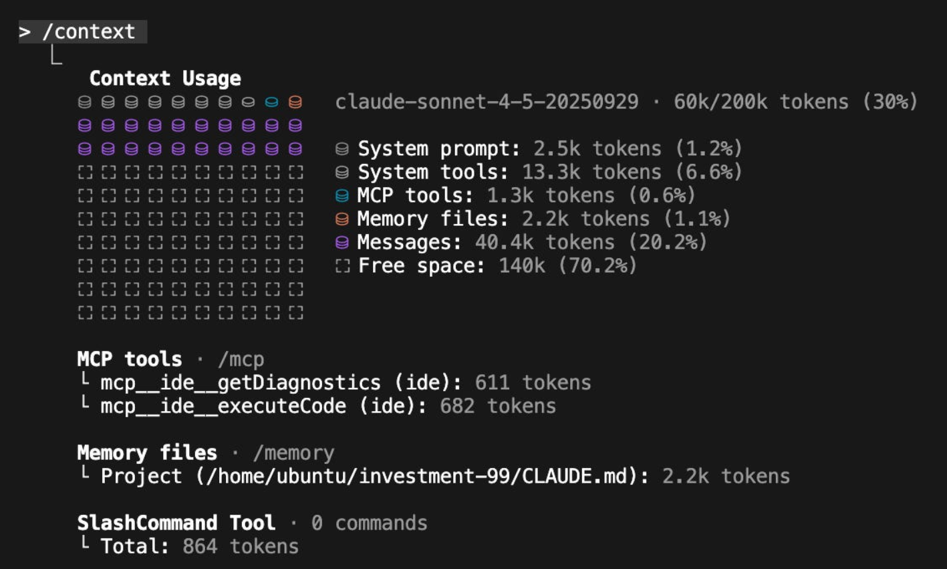Click the purple Messages legend icon
Image resolution: width=947 pixels, height=569 pixels.
[342, 243]
